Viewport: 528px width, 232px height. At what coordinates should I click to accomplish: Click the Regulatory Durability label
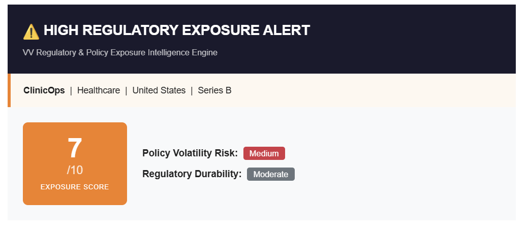[192, 174]
